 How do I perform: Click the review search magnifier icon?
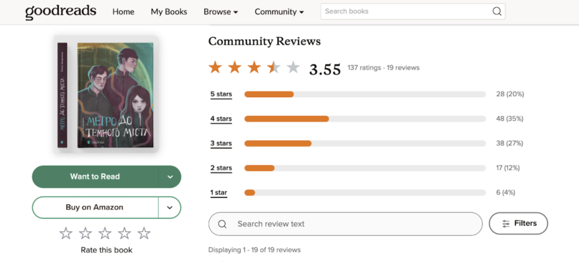tap(222, 224)
